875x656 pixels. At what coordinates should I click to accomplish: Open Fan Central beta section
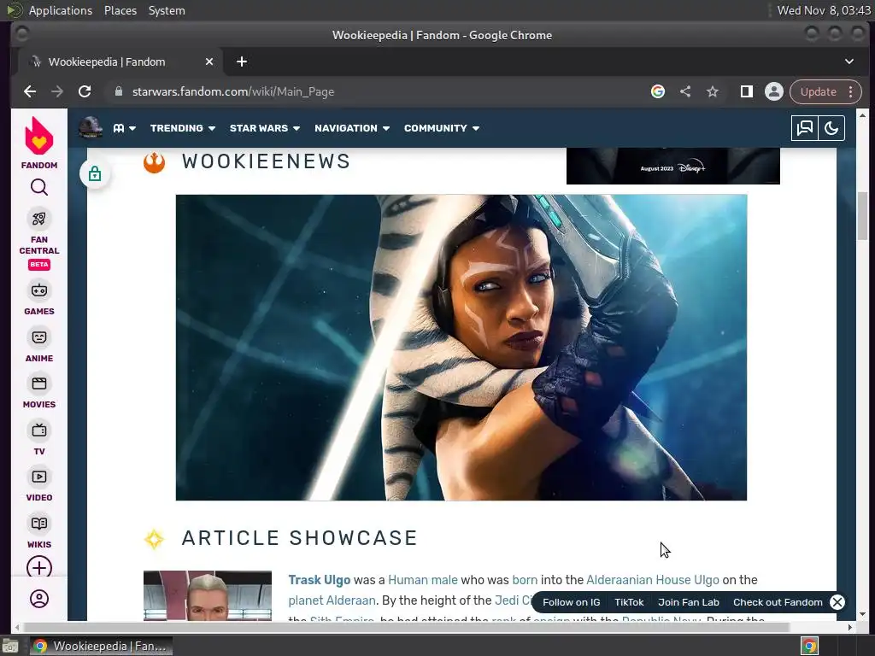click(39, 239)
